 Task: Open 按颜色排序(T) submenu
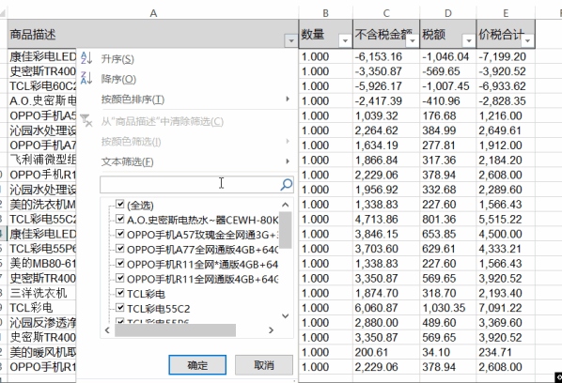133,100
